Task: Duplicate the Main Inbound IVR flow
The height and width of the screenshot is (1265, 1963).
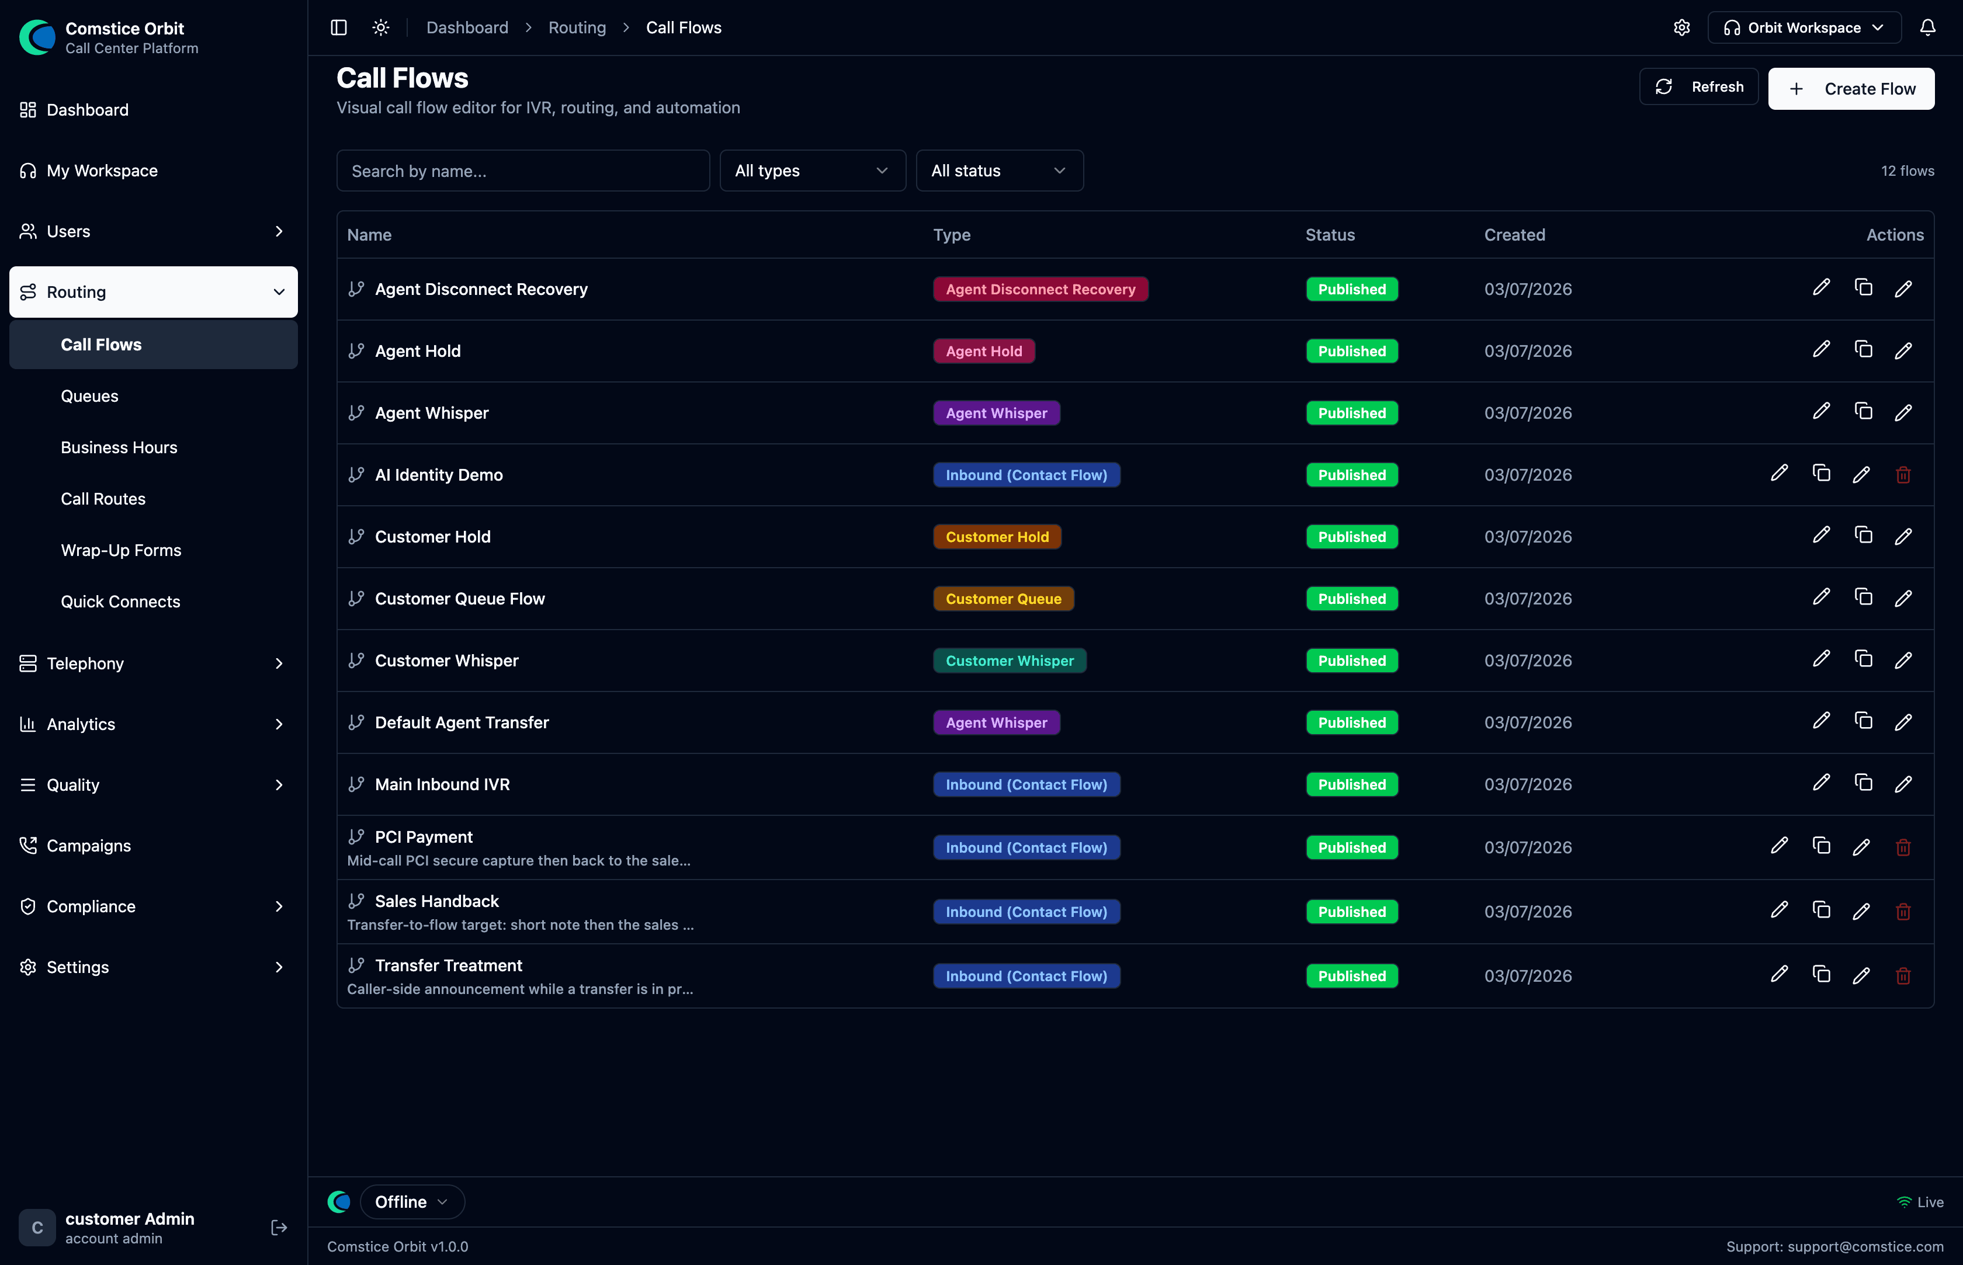Action: pyautogui.click(x=1863, y=783)
